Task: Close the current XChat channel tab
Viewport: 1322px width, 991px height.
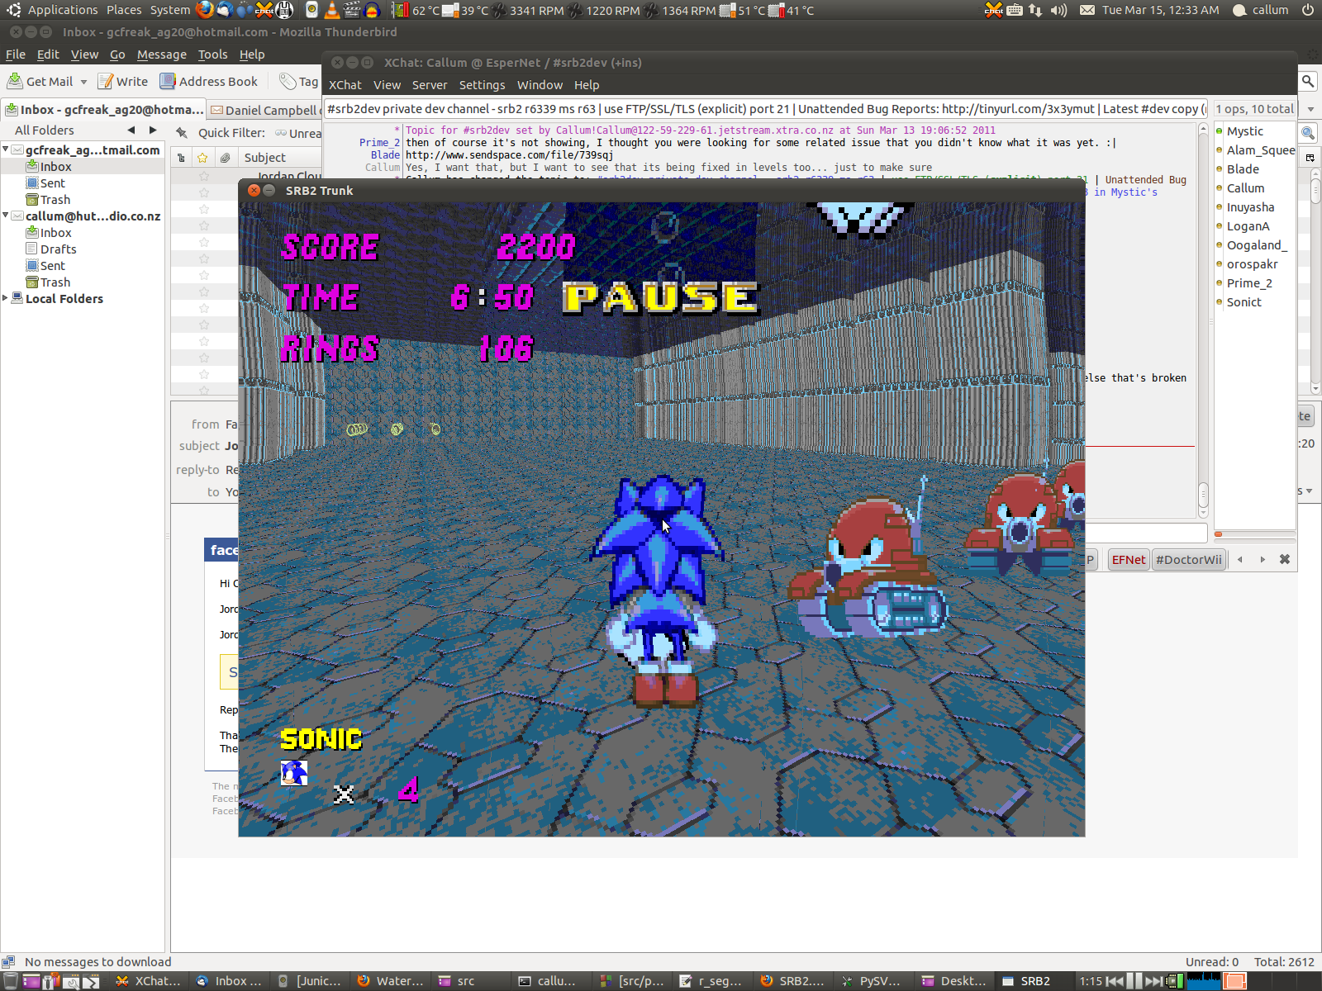Action: pos(1284,559)
